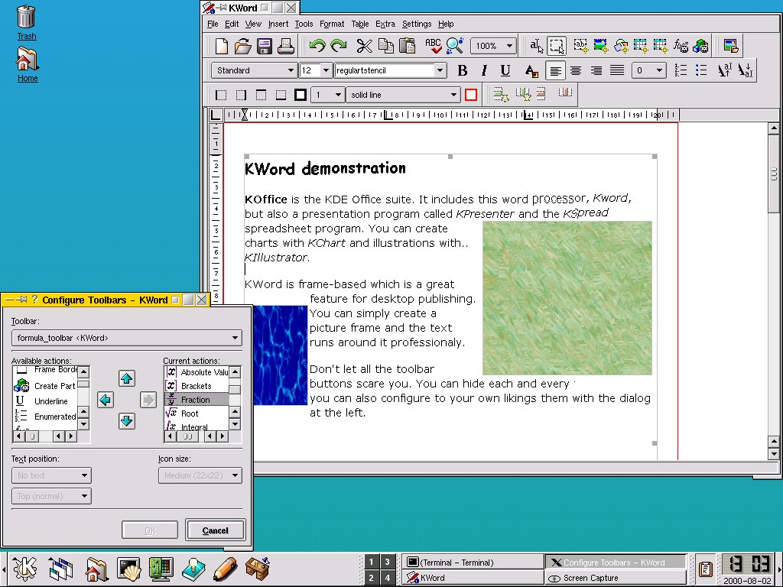Click the Find magnifier icon

455,46
